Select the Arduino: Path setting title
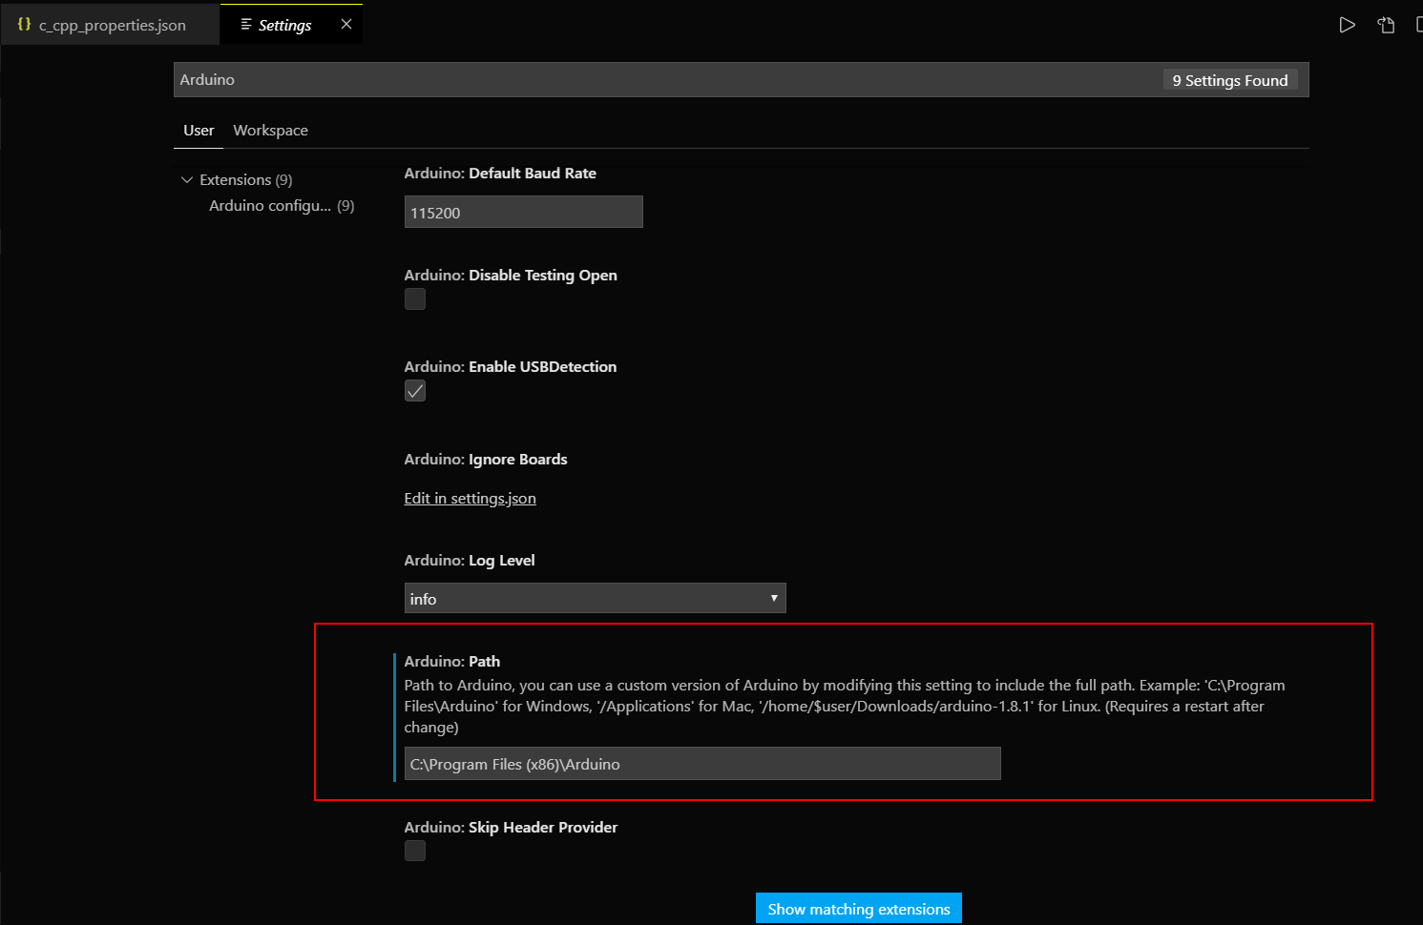 click(x=451, y=661)
